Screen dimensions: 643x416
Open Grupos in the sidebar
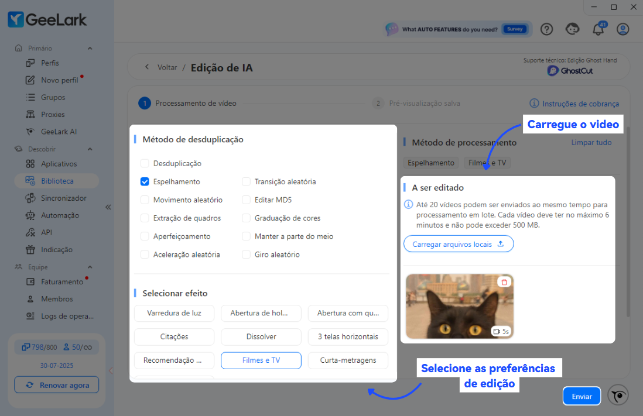point(53,98)
